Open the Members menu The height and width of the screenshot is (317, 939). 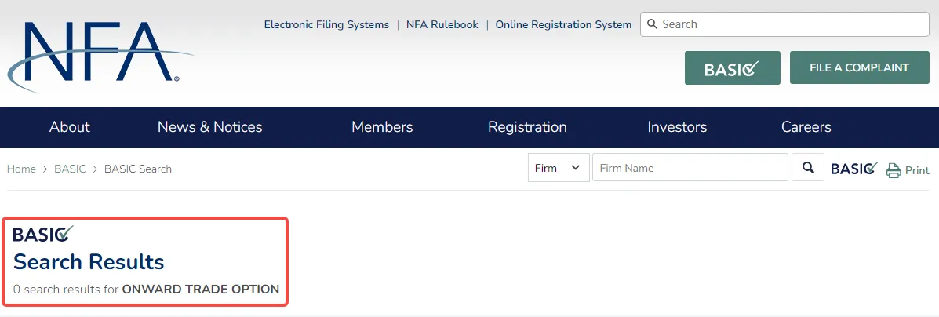(382, 127)
